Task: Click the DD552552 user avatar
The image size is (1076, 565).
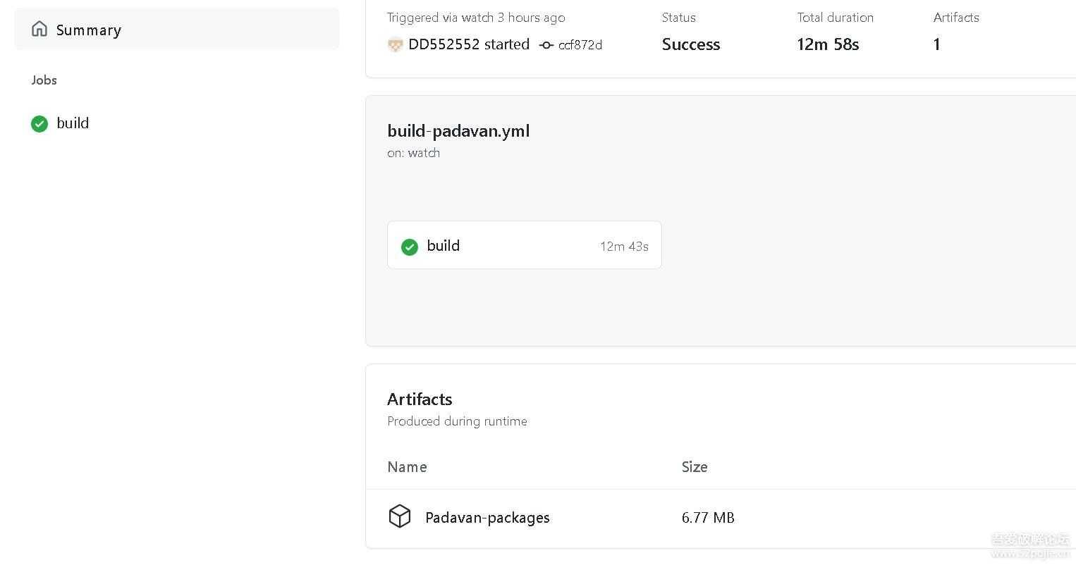Action: pyautogui.click(x=396, y=45)
